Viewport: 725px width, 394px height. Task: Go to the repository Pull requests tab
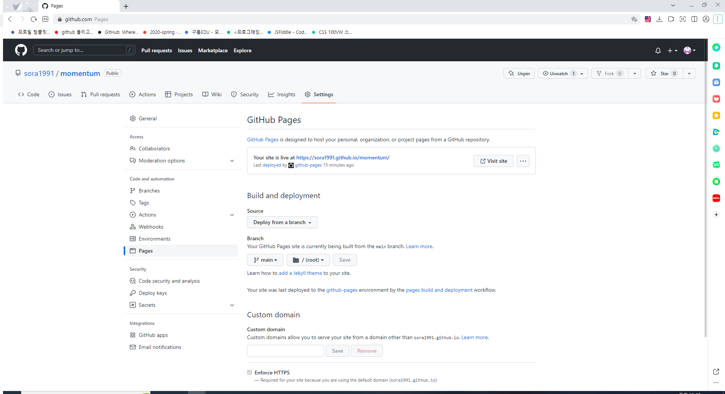coord(100,94)
